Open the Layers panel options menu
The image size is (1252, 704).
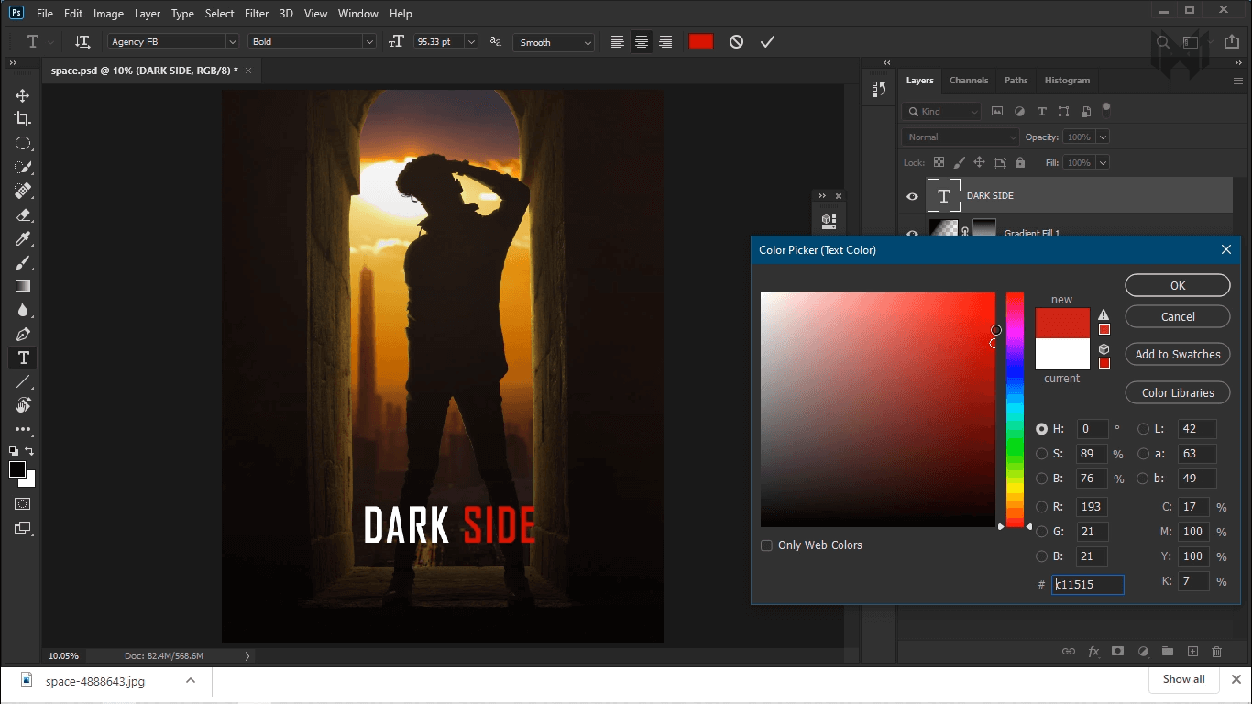tap(1238, 81)
